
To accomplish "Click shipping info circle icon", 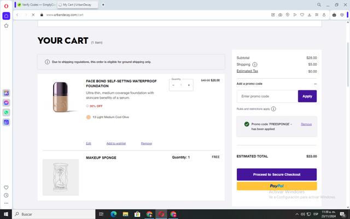I will [255, 65].
